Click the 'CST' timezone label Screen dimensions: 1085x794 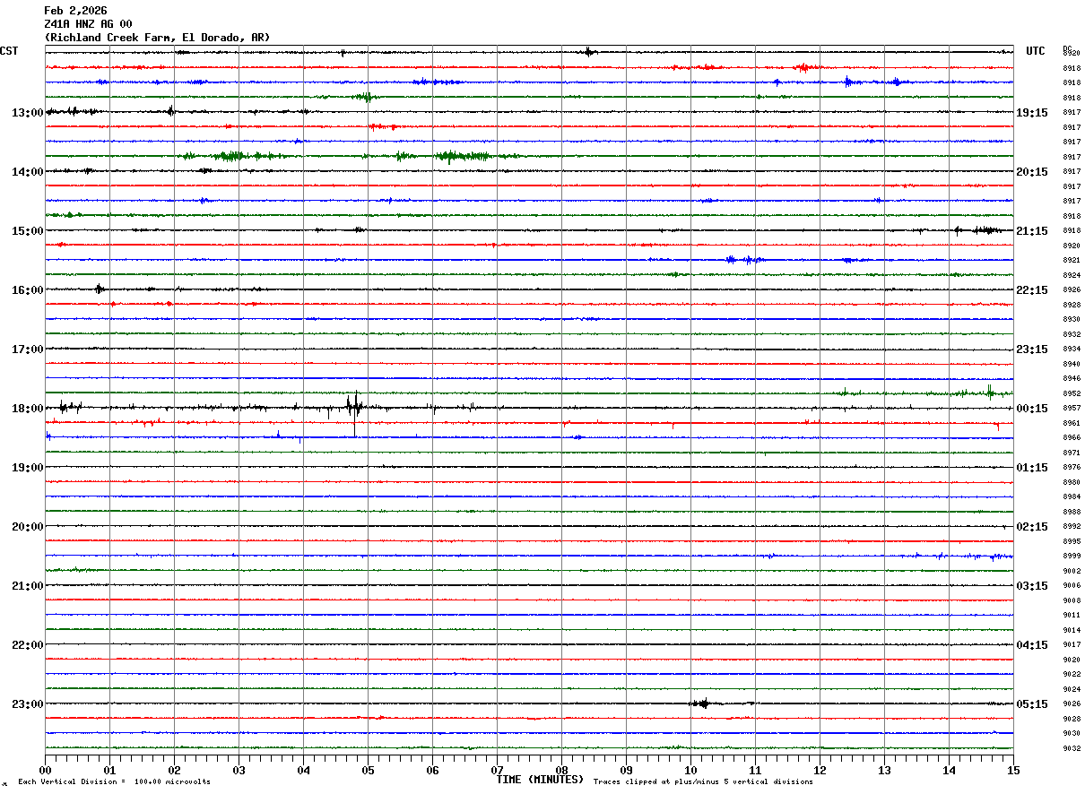9,51
